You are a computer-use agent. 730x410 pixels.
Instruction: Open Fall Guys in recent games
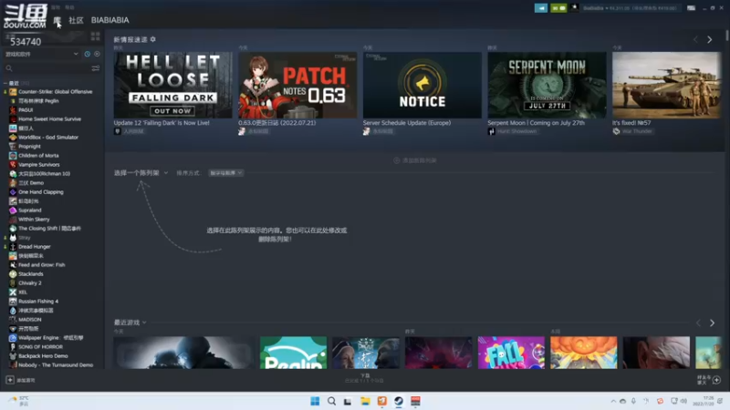click(511, 353)
